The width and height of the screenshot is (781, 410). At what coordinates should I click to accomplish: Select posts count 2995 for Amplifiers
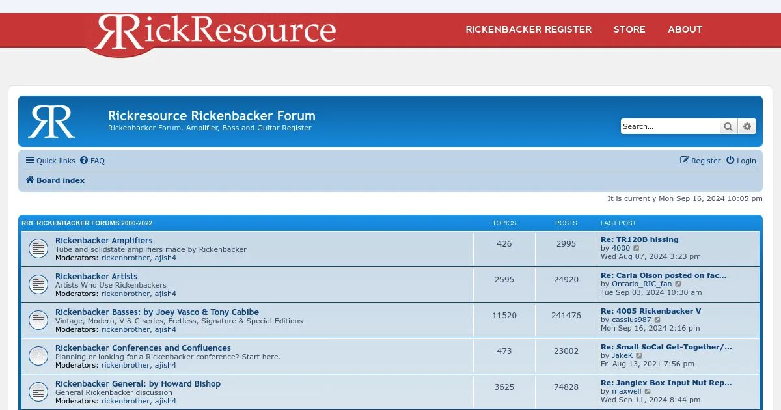point(566,244)
